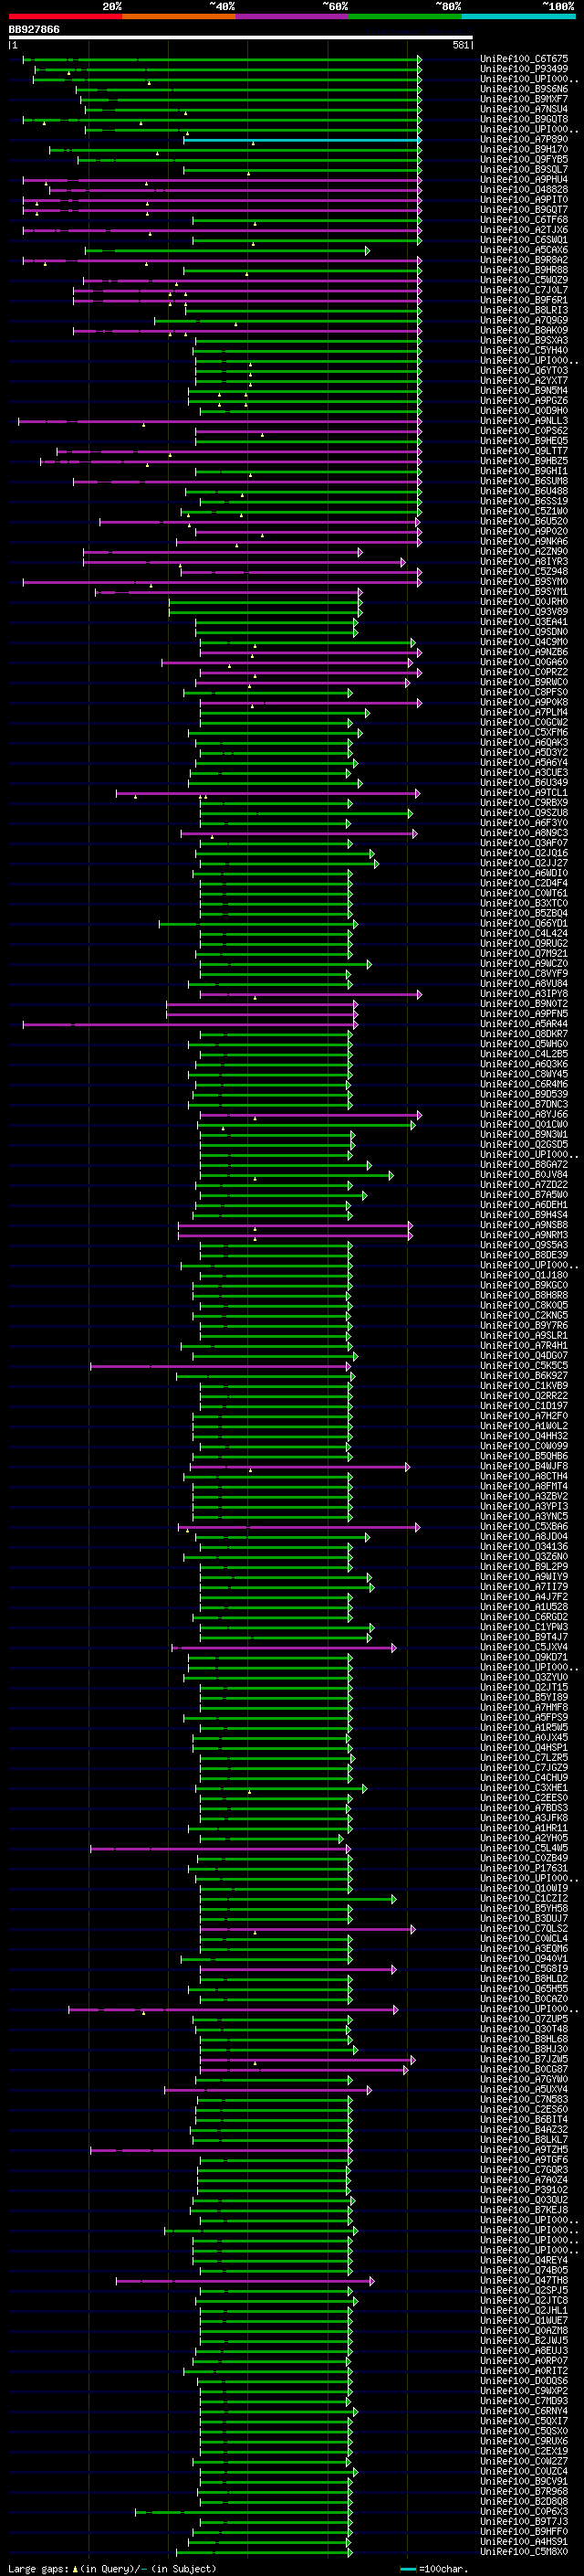The height and width of the screenshot is (2576, 584).
Task: Click the purple ~60% identity legend segment
Action: [293, 16]
